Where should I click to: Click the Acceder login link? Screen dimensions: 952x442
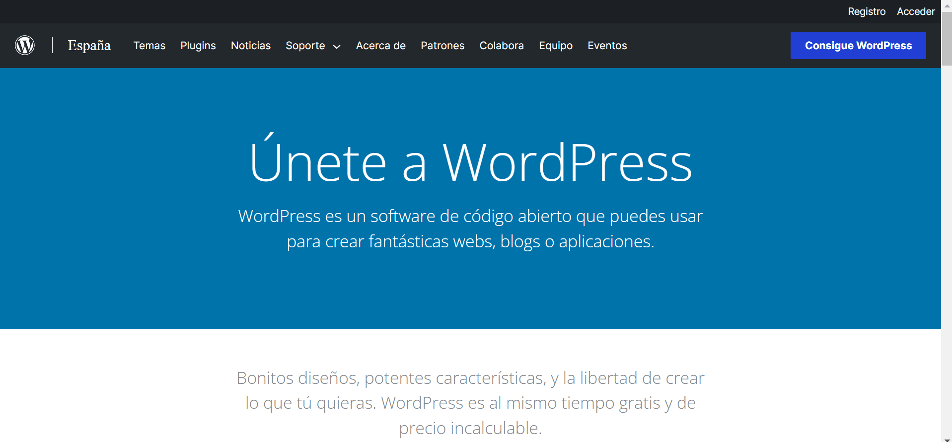click(x=916, y=11)
